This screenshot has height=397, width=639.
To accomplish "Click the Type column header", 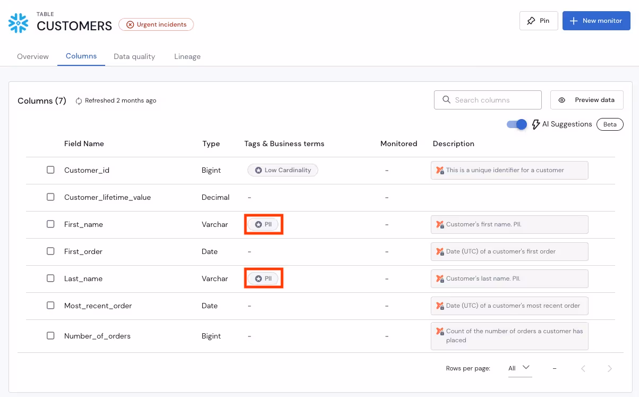I will point(211,143).
